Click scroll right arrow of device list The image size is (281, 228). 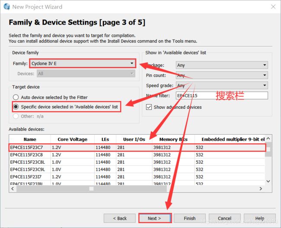(261, 189)
